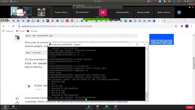This screenshot has height=110, width=195.
Task: Go forward in the shared Chrome browser
Action: coord(8,26)
